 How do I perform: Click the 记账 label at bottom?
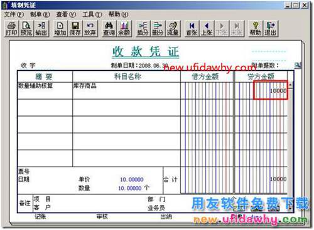(40, 216)
